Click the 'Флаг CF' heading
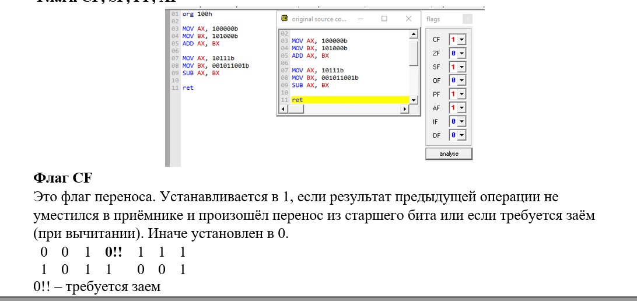 click(x=63, y=178)
